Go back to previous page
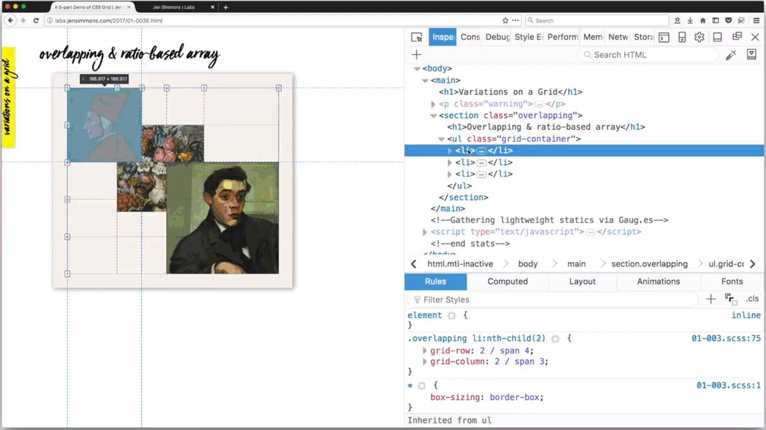 10,20
